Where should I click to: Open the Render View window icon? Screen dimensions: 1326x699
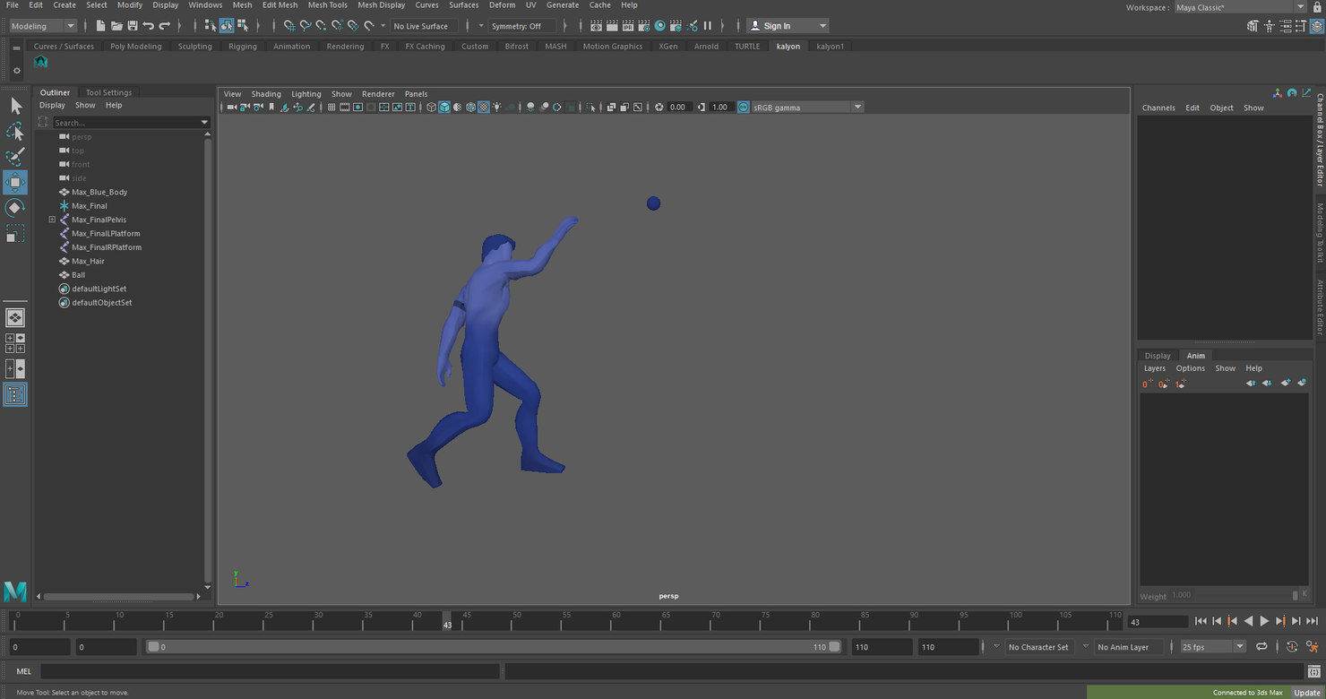click(596, 26)
